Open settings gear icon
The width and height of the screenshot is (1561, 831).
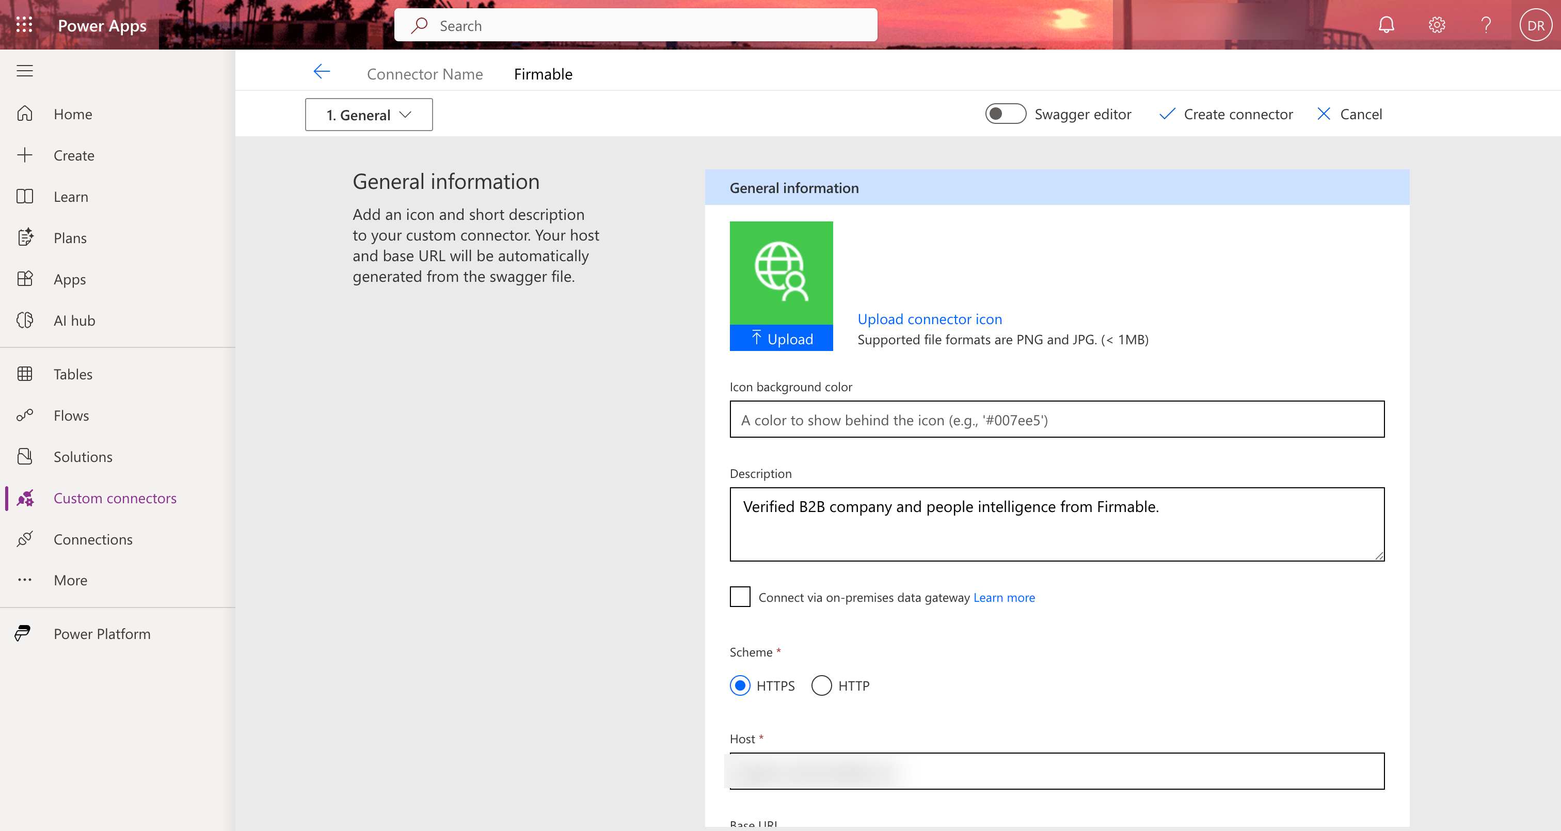[1437, 25]
